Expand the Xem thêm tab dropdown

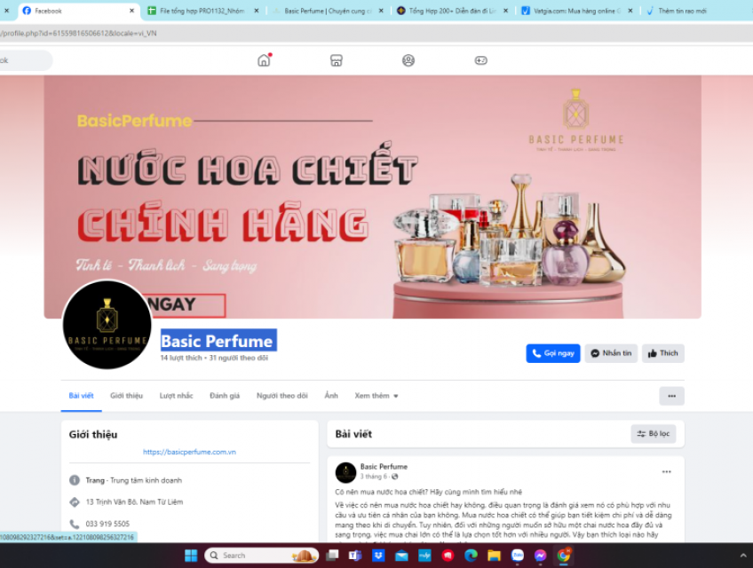click(x=376, y=396)
